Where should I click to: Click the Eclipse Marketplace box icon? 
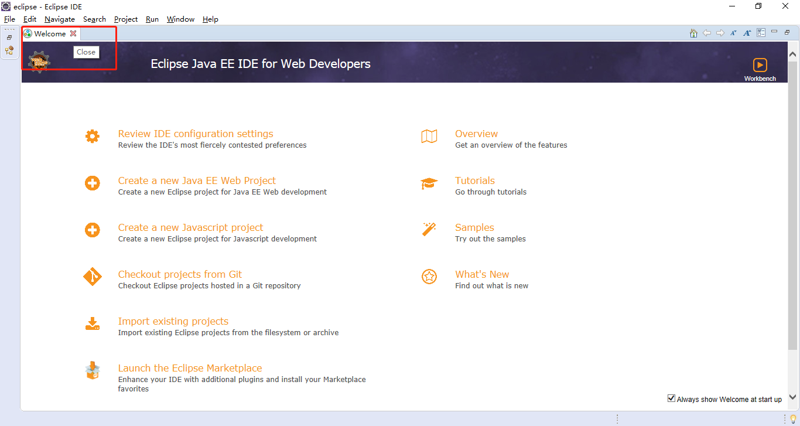(92, 370)
